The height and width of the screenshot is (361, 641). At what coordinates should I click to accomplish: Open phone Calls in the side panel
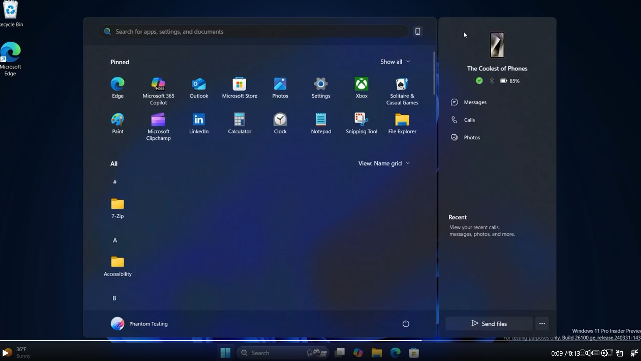(x=463, y=120)
